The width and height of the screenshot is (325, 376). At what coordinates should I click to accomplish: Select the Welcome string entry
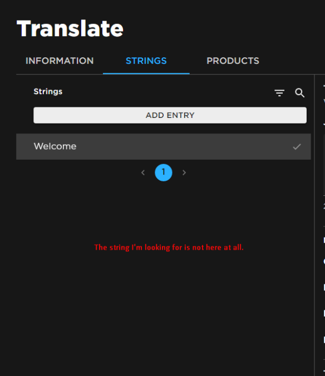coord(164,146)
